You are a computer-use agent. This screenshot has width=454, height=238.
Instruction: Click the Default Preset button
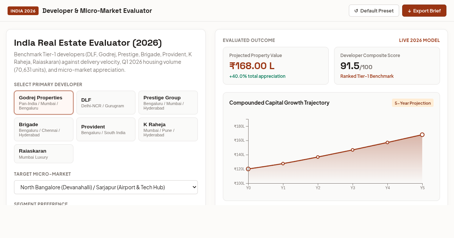(x=374, y=11)
